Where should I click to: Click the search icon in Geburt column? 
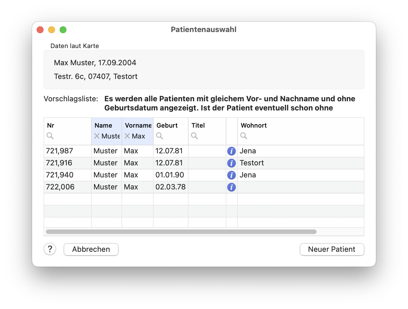(160, 136)
